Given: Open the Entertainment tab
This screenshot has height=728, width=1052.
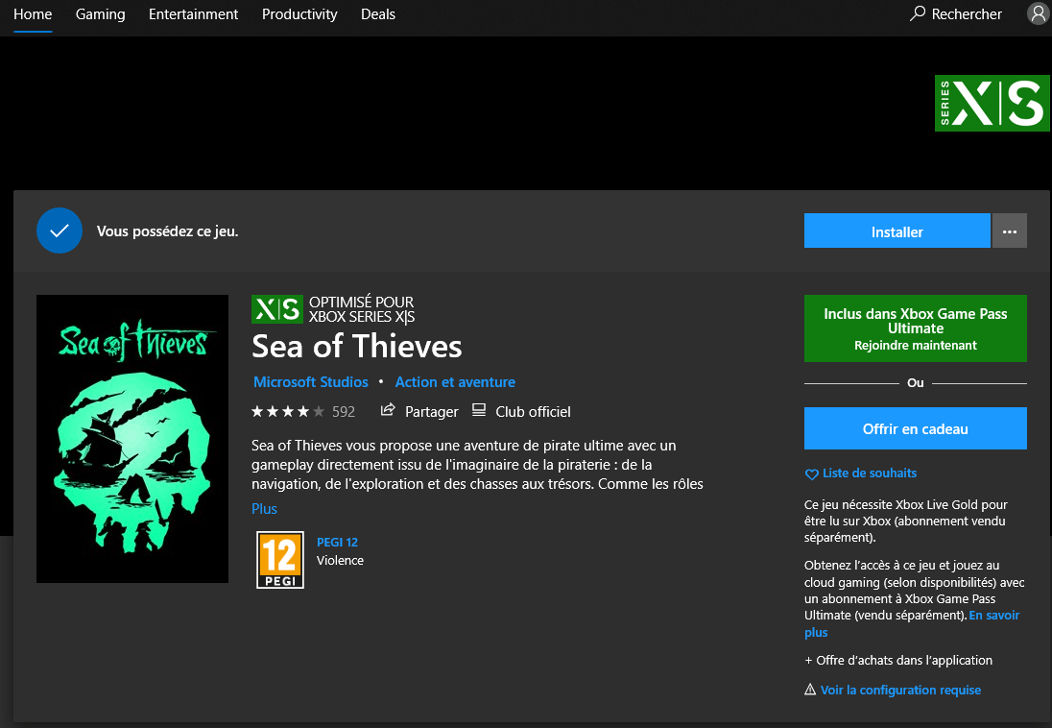Looking at the screenshot, I should (x=193, y=14).
